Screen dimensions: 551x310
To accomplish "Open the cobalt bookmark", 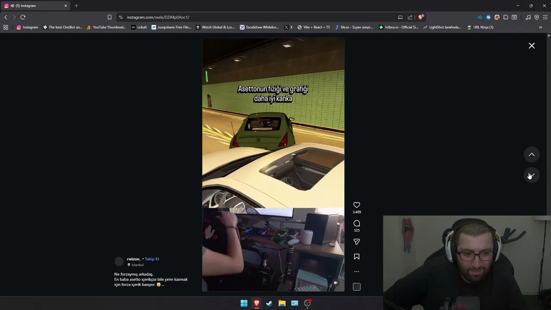I will (x=139, y=27).
